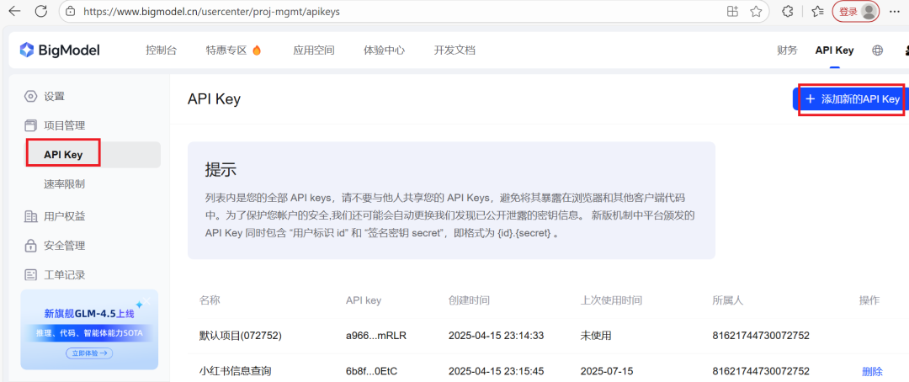This screenshot has width=909, height=382.
Task: Click the 未使用 last-used cell
Action: coord(596,336)
